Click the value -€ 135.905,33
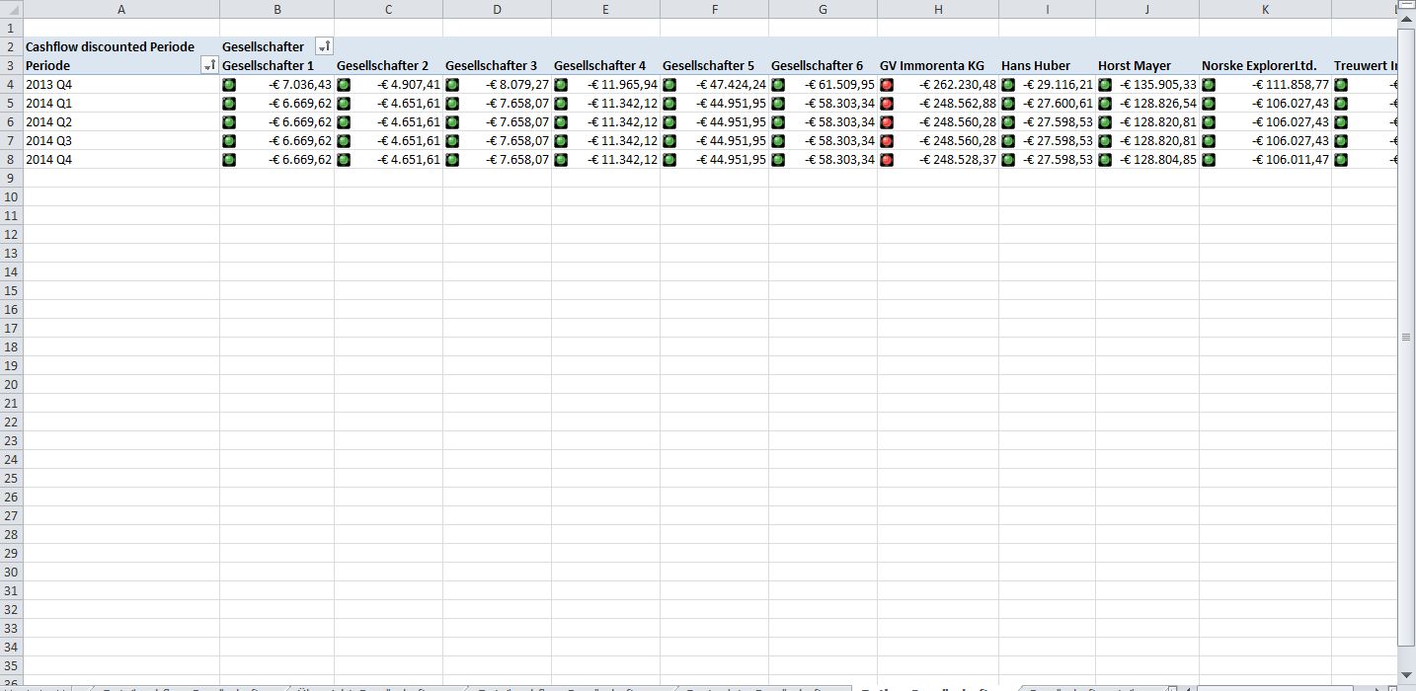 1157,85
